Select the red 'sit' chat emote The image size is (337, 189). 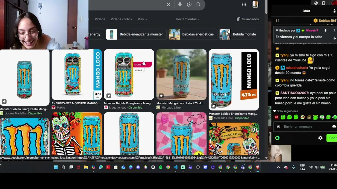pyautogui.click(x=276, y=117)
